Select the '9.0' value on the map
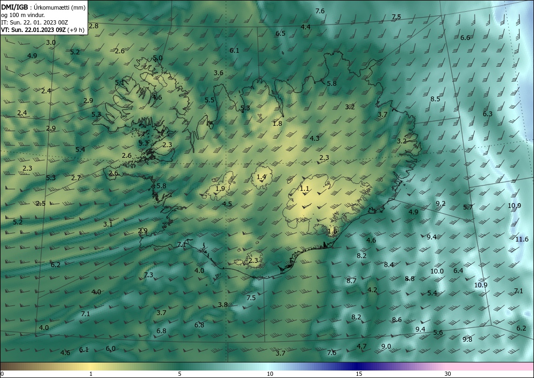Screen dimensions: 534x378 click(x=386, y=347)
